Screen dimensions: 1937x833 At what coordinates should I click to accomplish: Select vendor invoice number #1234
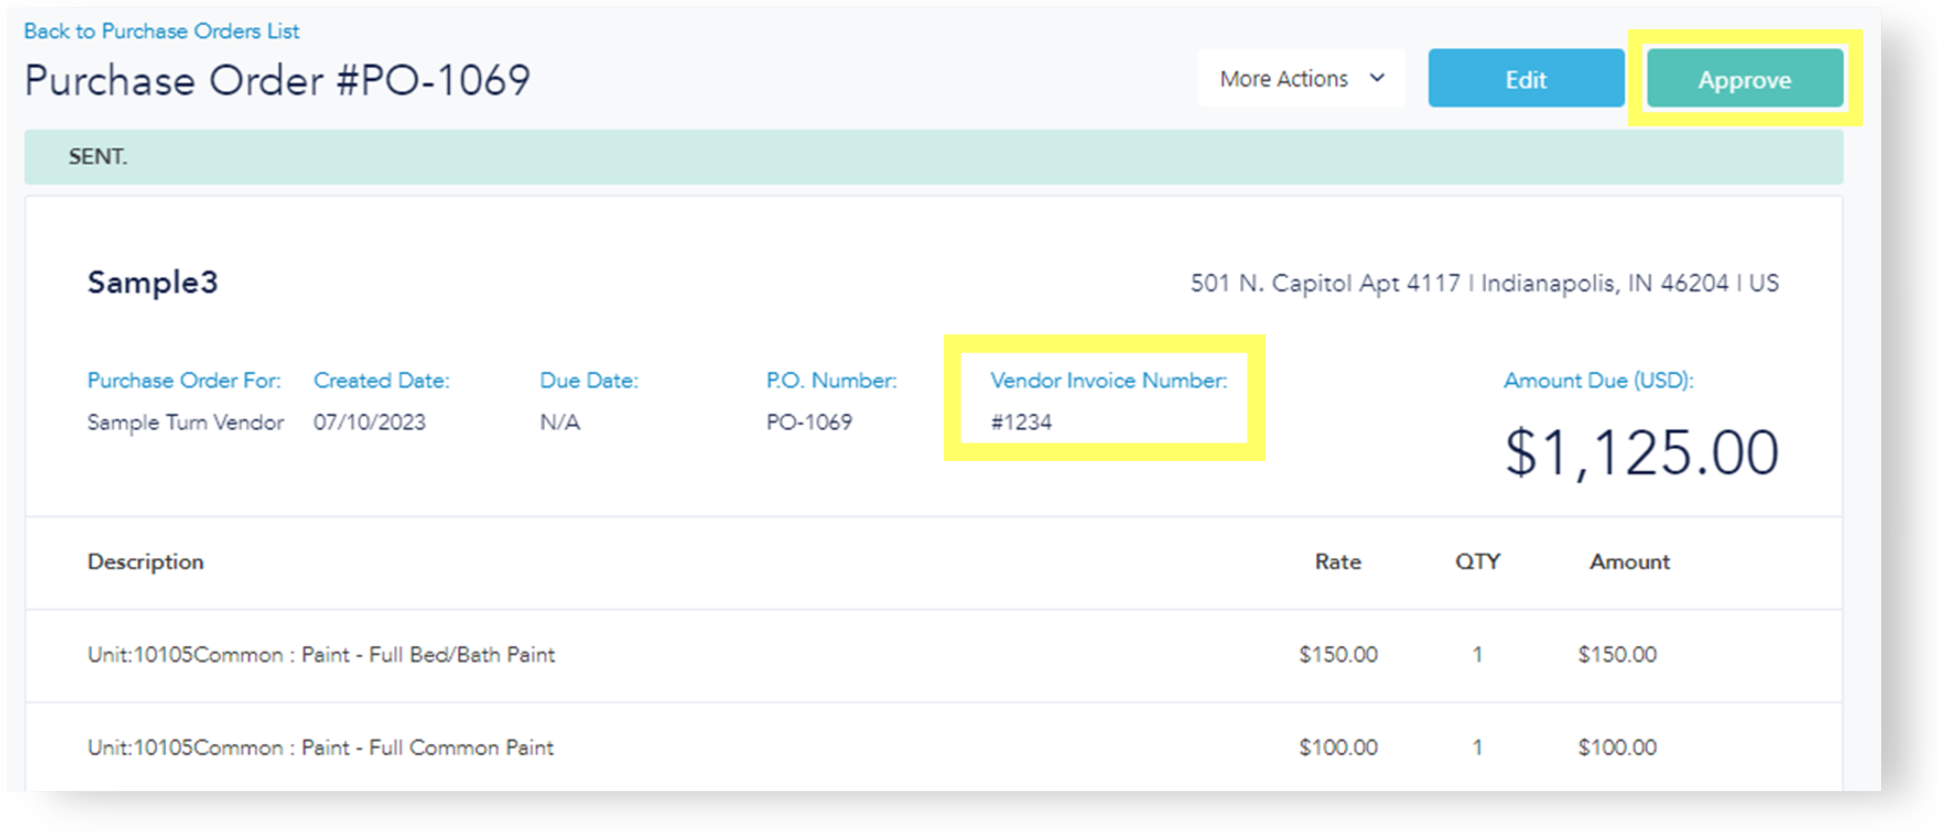[1021, 422]
